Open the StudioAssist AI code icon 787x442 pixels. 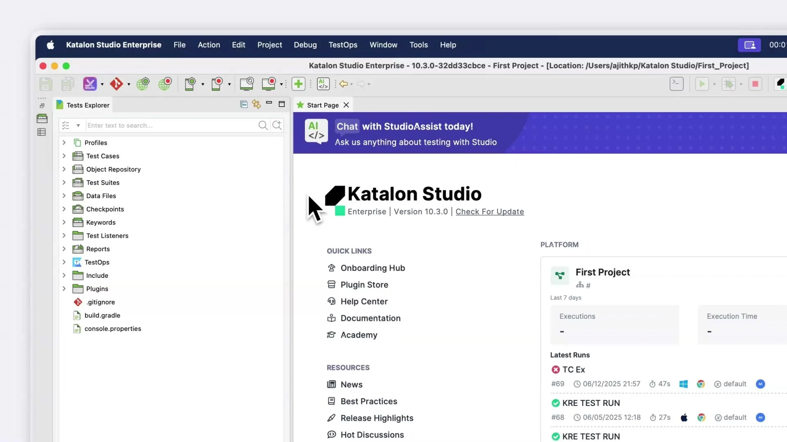pos(323,84)
